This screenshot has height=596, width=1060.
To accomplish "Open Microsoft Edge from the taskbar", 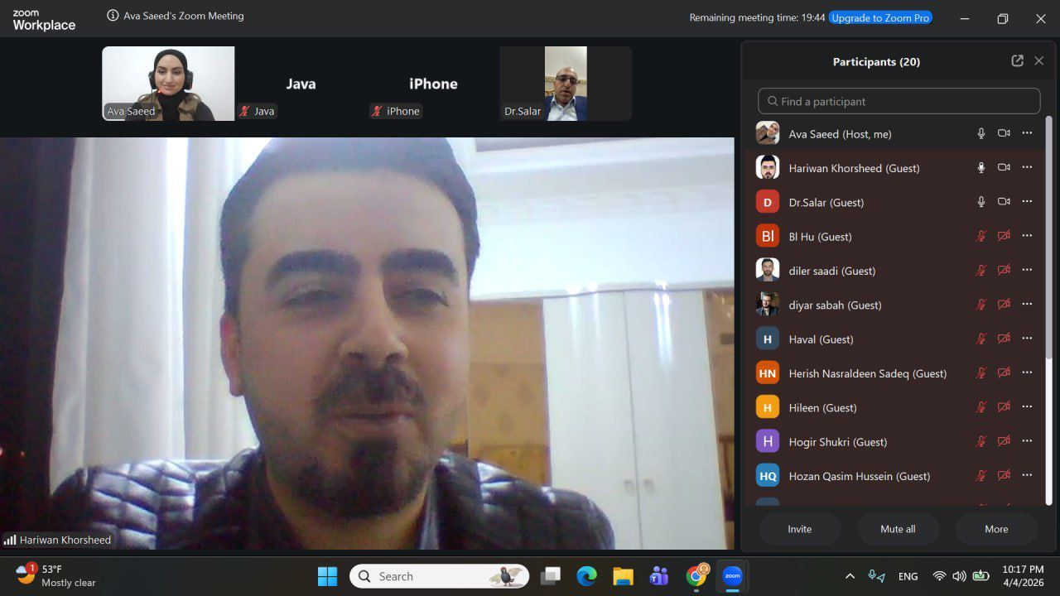I will tap(586, 576).
